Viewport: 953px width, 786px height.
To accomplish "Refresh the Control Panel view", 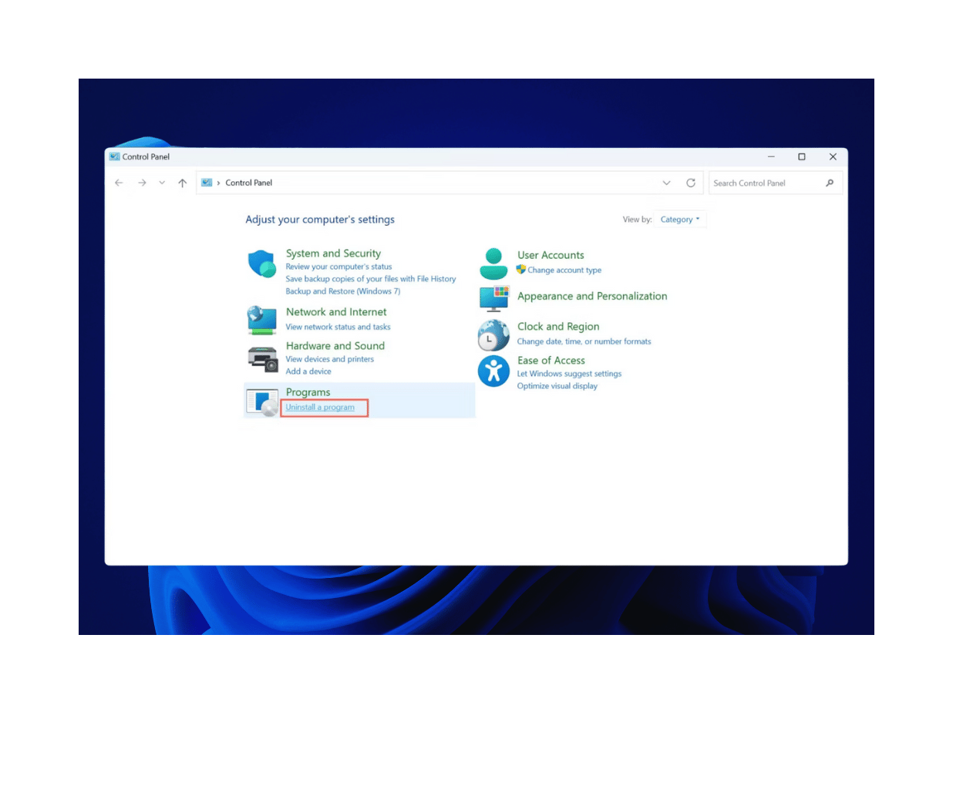I will [x=691, y=183].
